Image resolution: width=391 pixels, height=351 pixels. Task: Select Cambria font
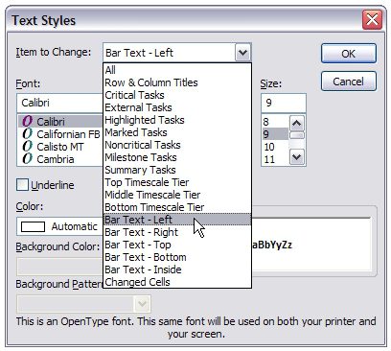click(60, 159)
